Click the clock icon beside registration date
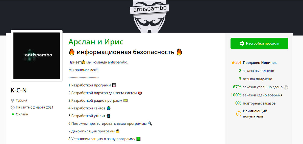 tap(12, 108)
